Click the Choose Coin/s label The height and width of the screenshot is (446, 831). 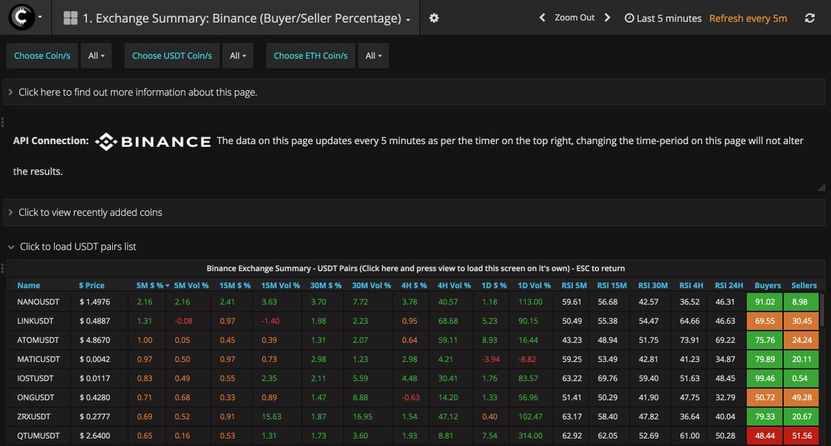[x=42, y=56]
